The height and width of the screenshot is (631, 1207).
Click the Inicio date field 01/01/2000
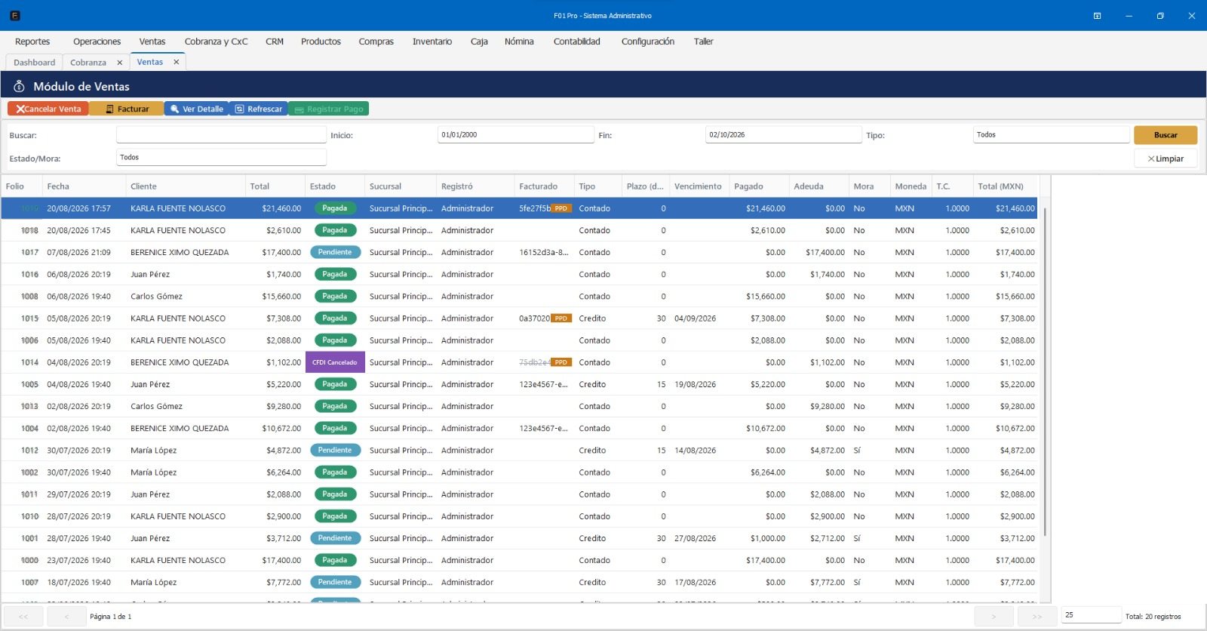tap(516, 135)
